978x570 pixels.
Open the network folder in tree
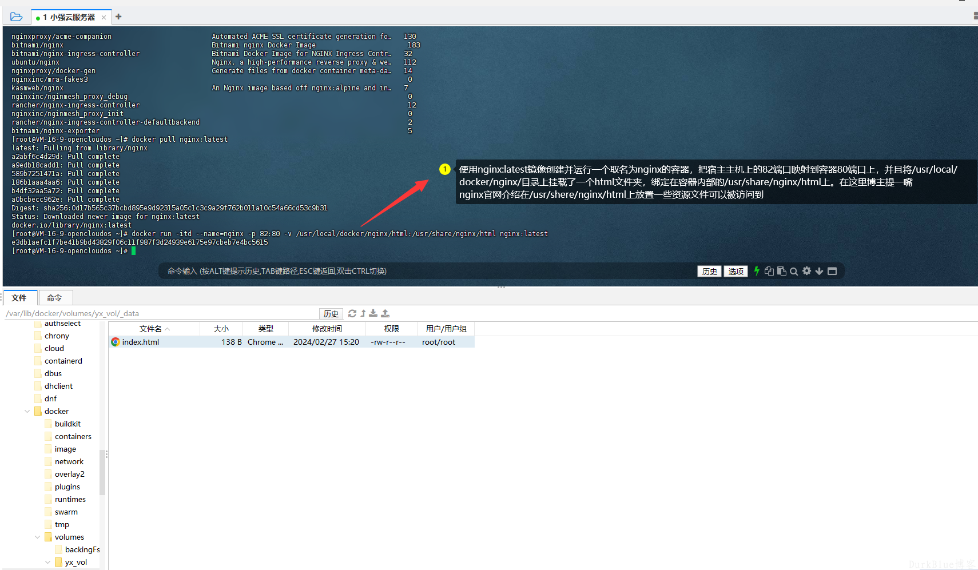click(x=69, y=461)
